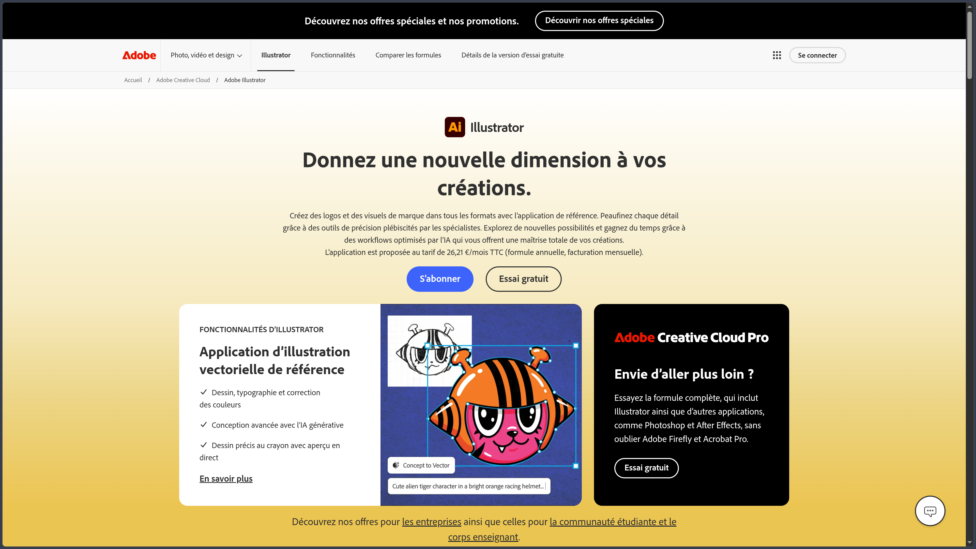Viewport: 976px width, 549px height.
Task: Click the Adobe logo
Action: point(139,55)
